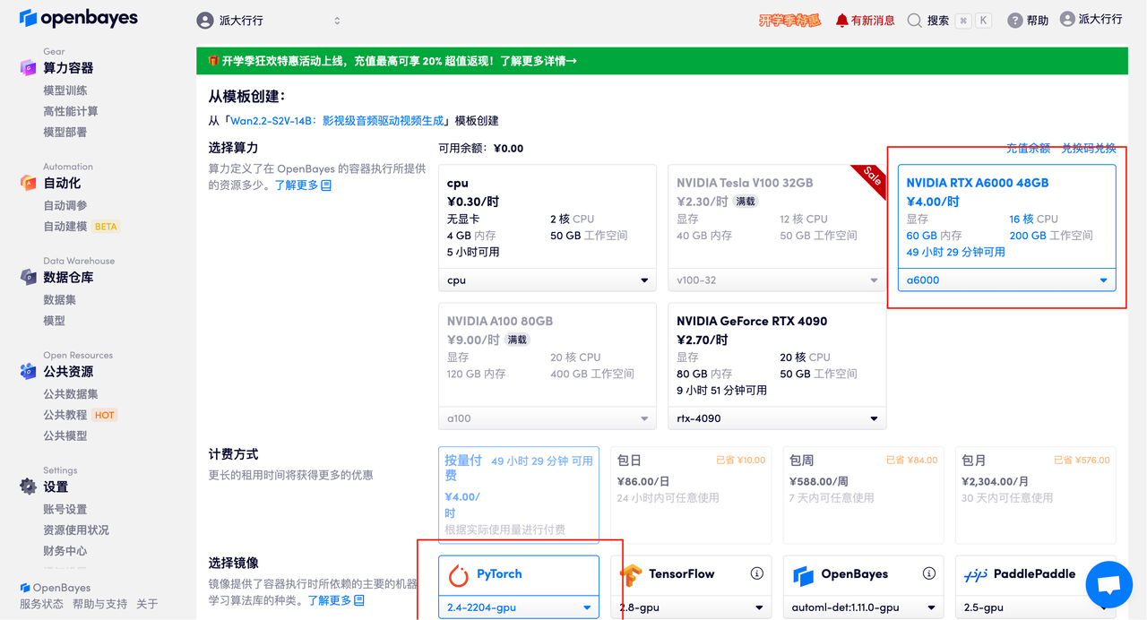Open the automl-det:1.11.0-gpu version dropdown
The image size is (1147, 620).
[x=863, y=607]
